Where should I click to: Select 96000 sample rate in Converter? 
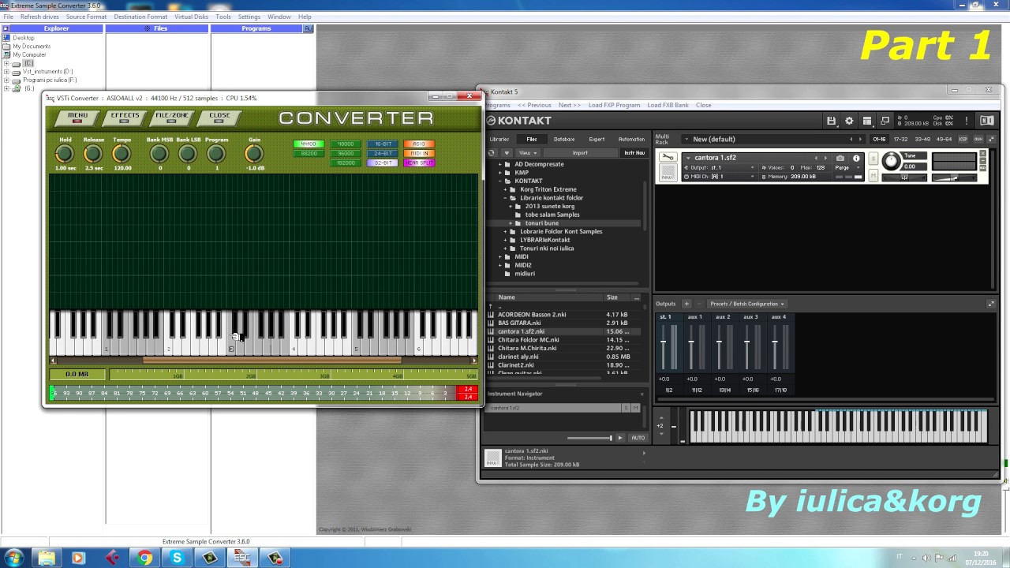point(346,154)
